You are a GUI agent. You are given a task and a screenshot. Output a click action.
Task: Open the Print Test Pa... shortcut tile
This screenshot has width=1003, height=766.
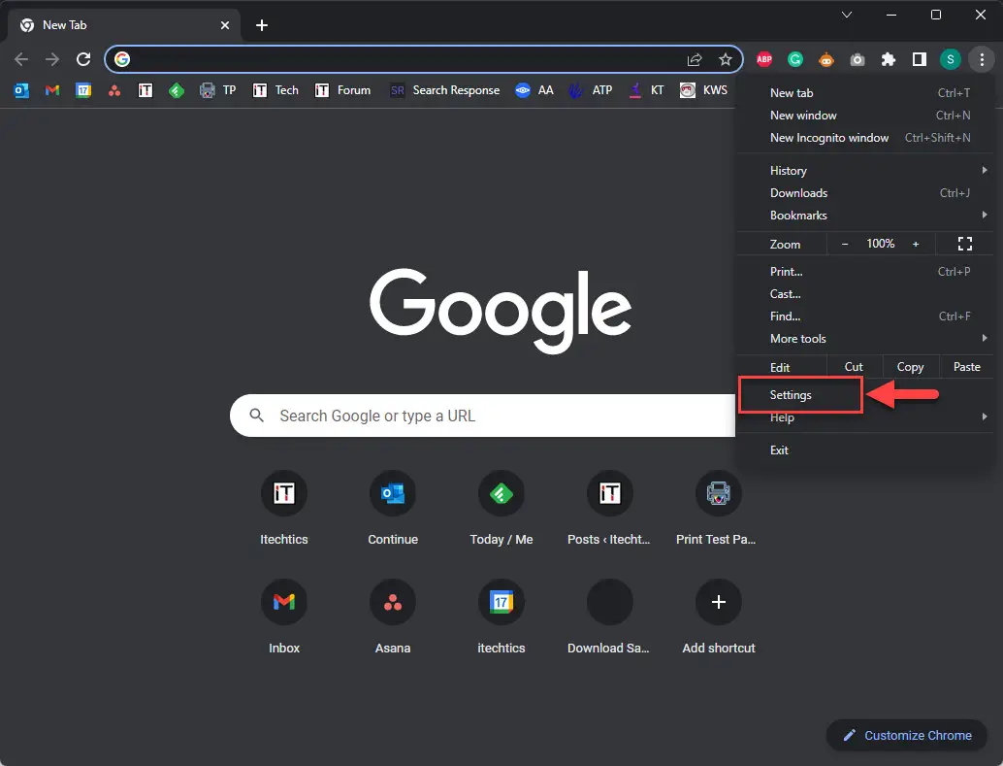tap(718, 508)
